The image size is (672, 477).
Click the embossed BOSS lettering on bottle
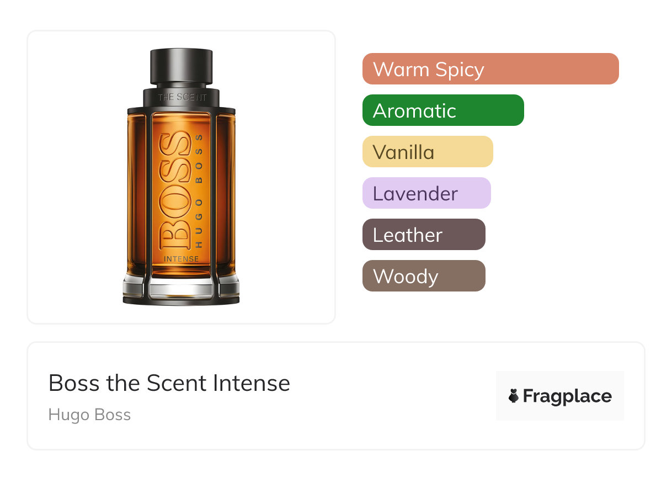(x=174, y=192)
